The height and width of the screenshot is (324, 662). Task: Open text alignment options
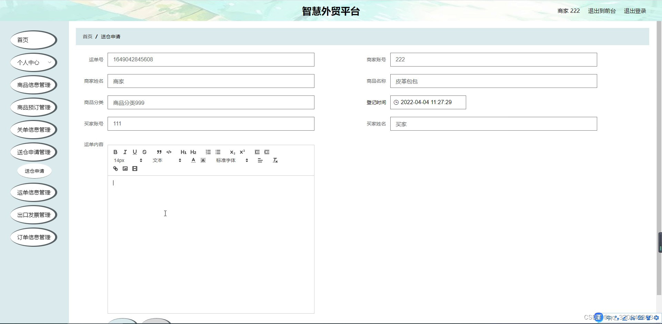pos(260,160)
